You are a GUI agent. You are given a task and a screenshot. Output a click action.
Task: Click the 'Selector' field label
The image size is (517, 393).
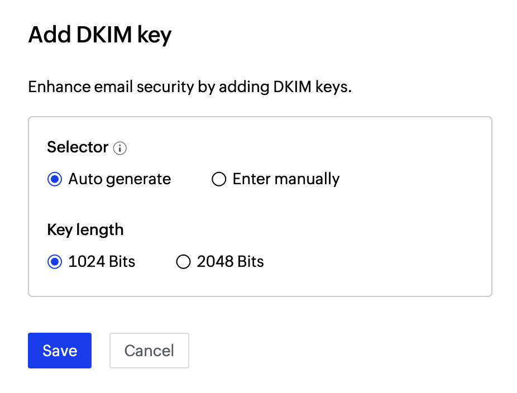pyautogui.click(x=78, y=147)
